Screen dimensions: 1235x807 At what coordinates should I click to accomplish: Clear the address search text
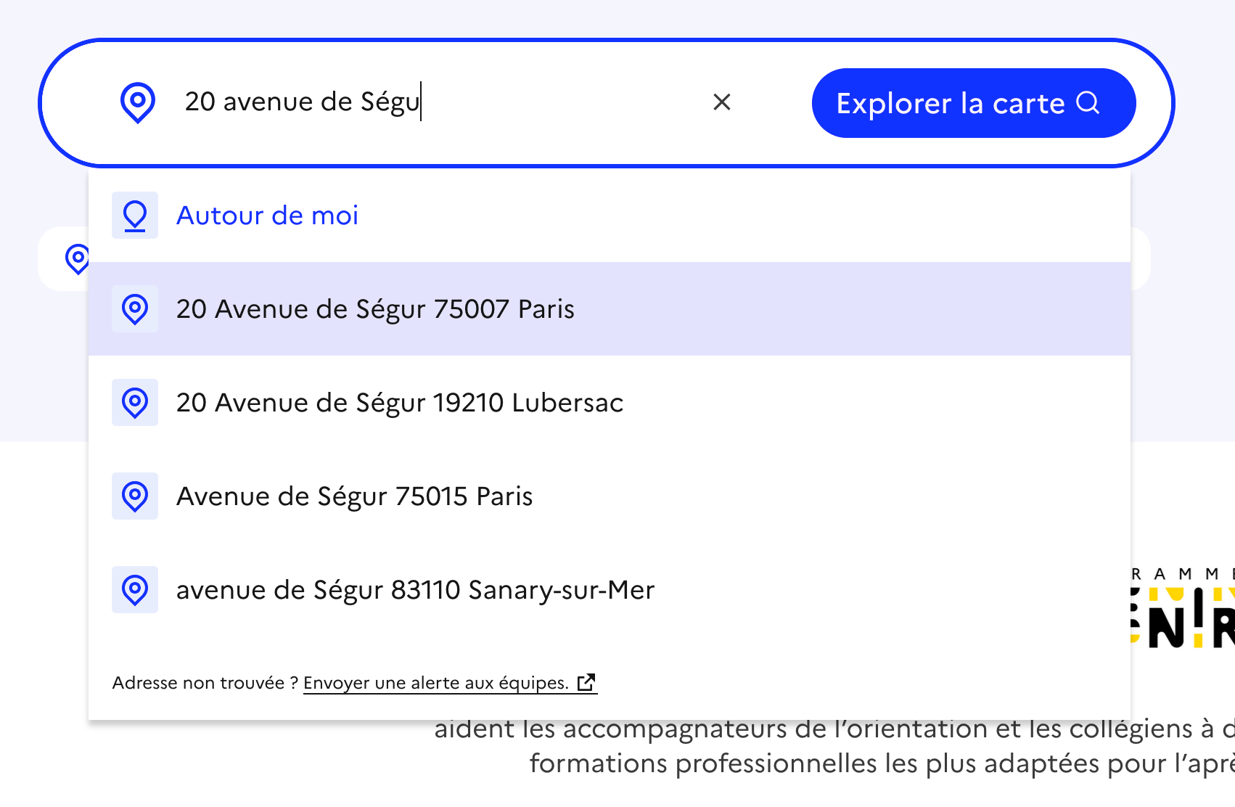pyautogui.click(x=721, y=102)
